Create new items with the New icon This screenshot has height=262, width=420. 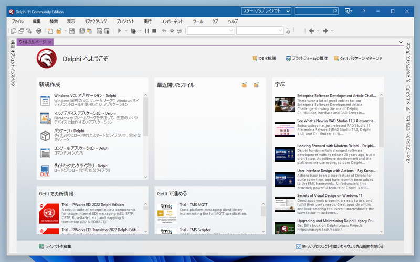50,31
